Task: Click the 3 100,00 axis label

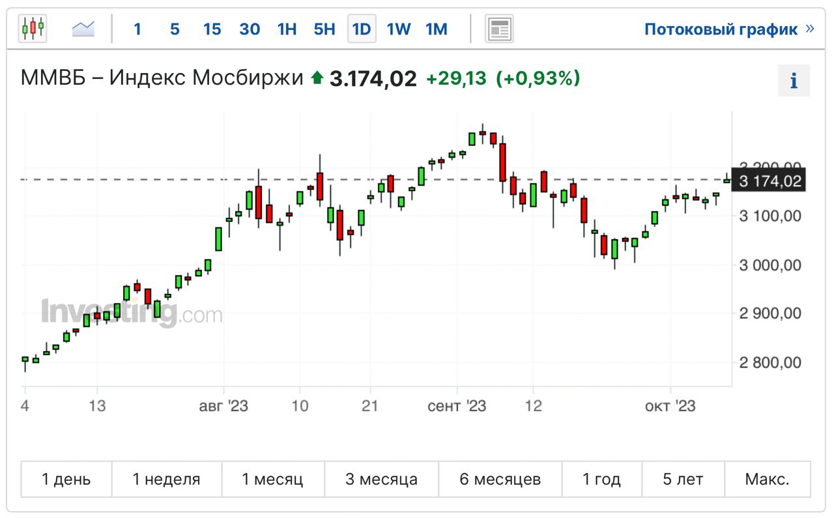Action: pyautogui.click(x=771, y=216)
